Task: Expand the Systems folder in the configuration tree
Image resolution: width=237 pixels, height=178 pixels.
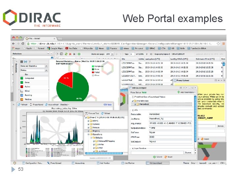Action: [89, 124]
